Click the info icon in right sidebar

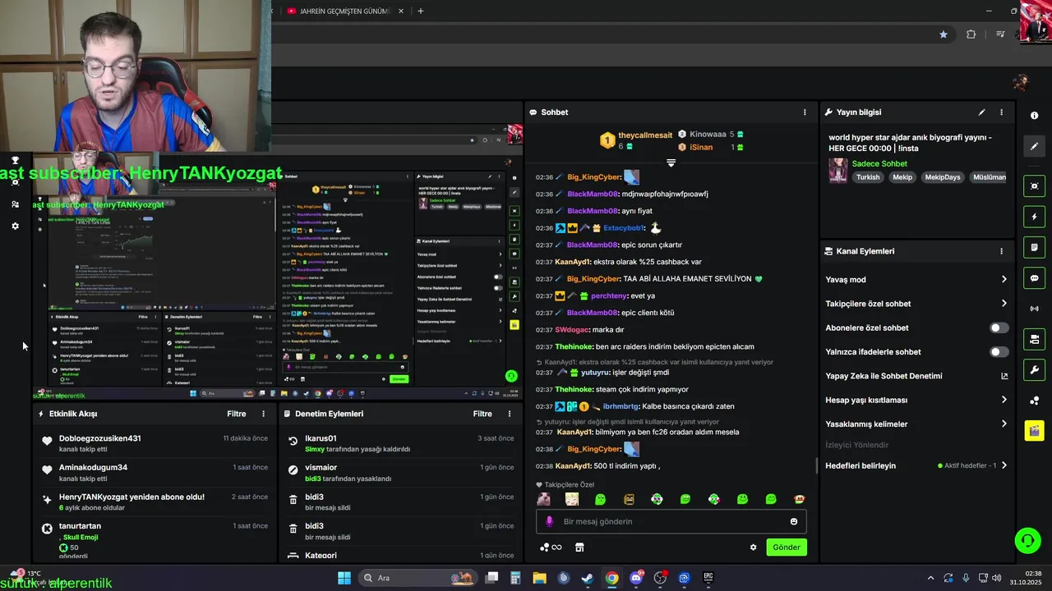[1034, 116]
